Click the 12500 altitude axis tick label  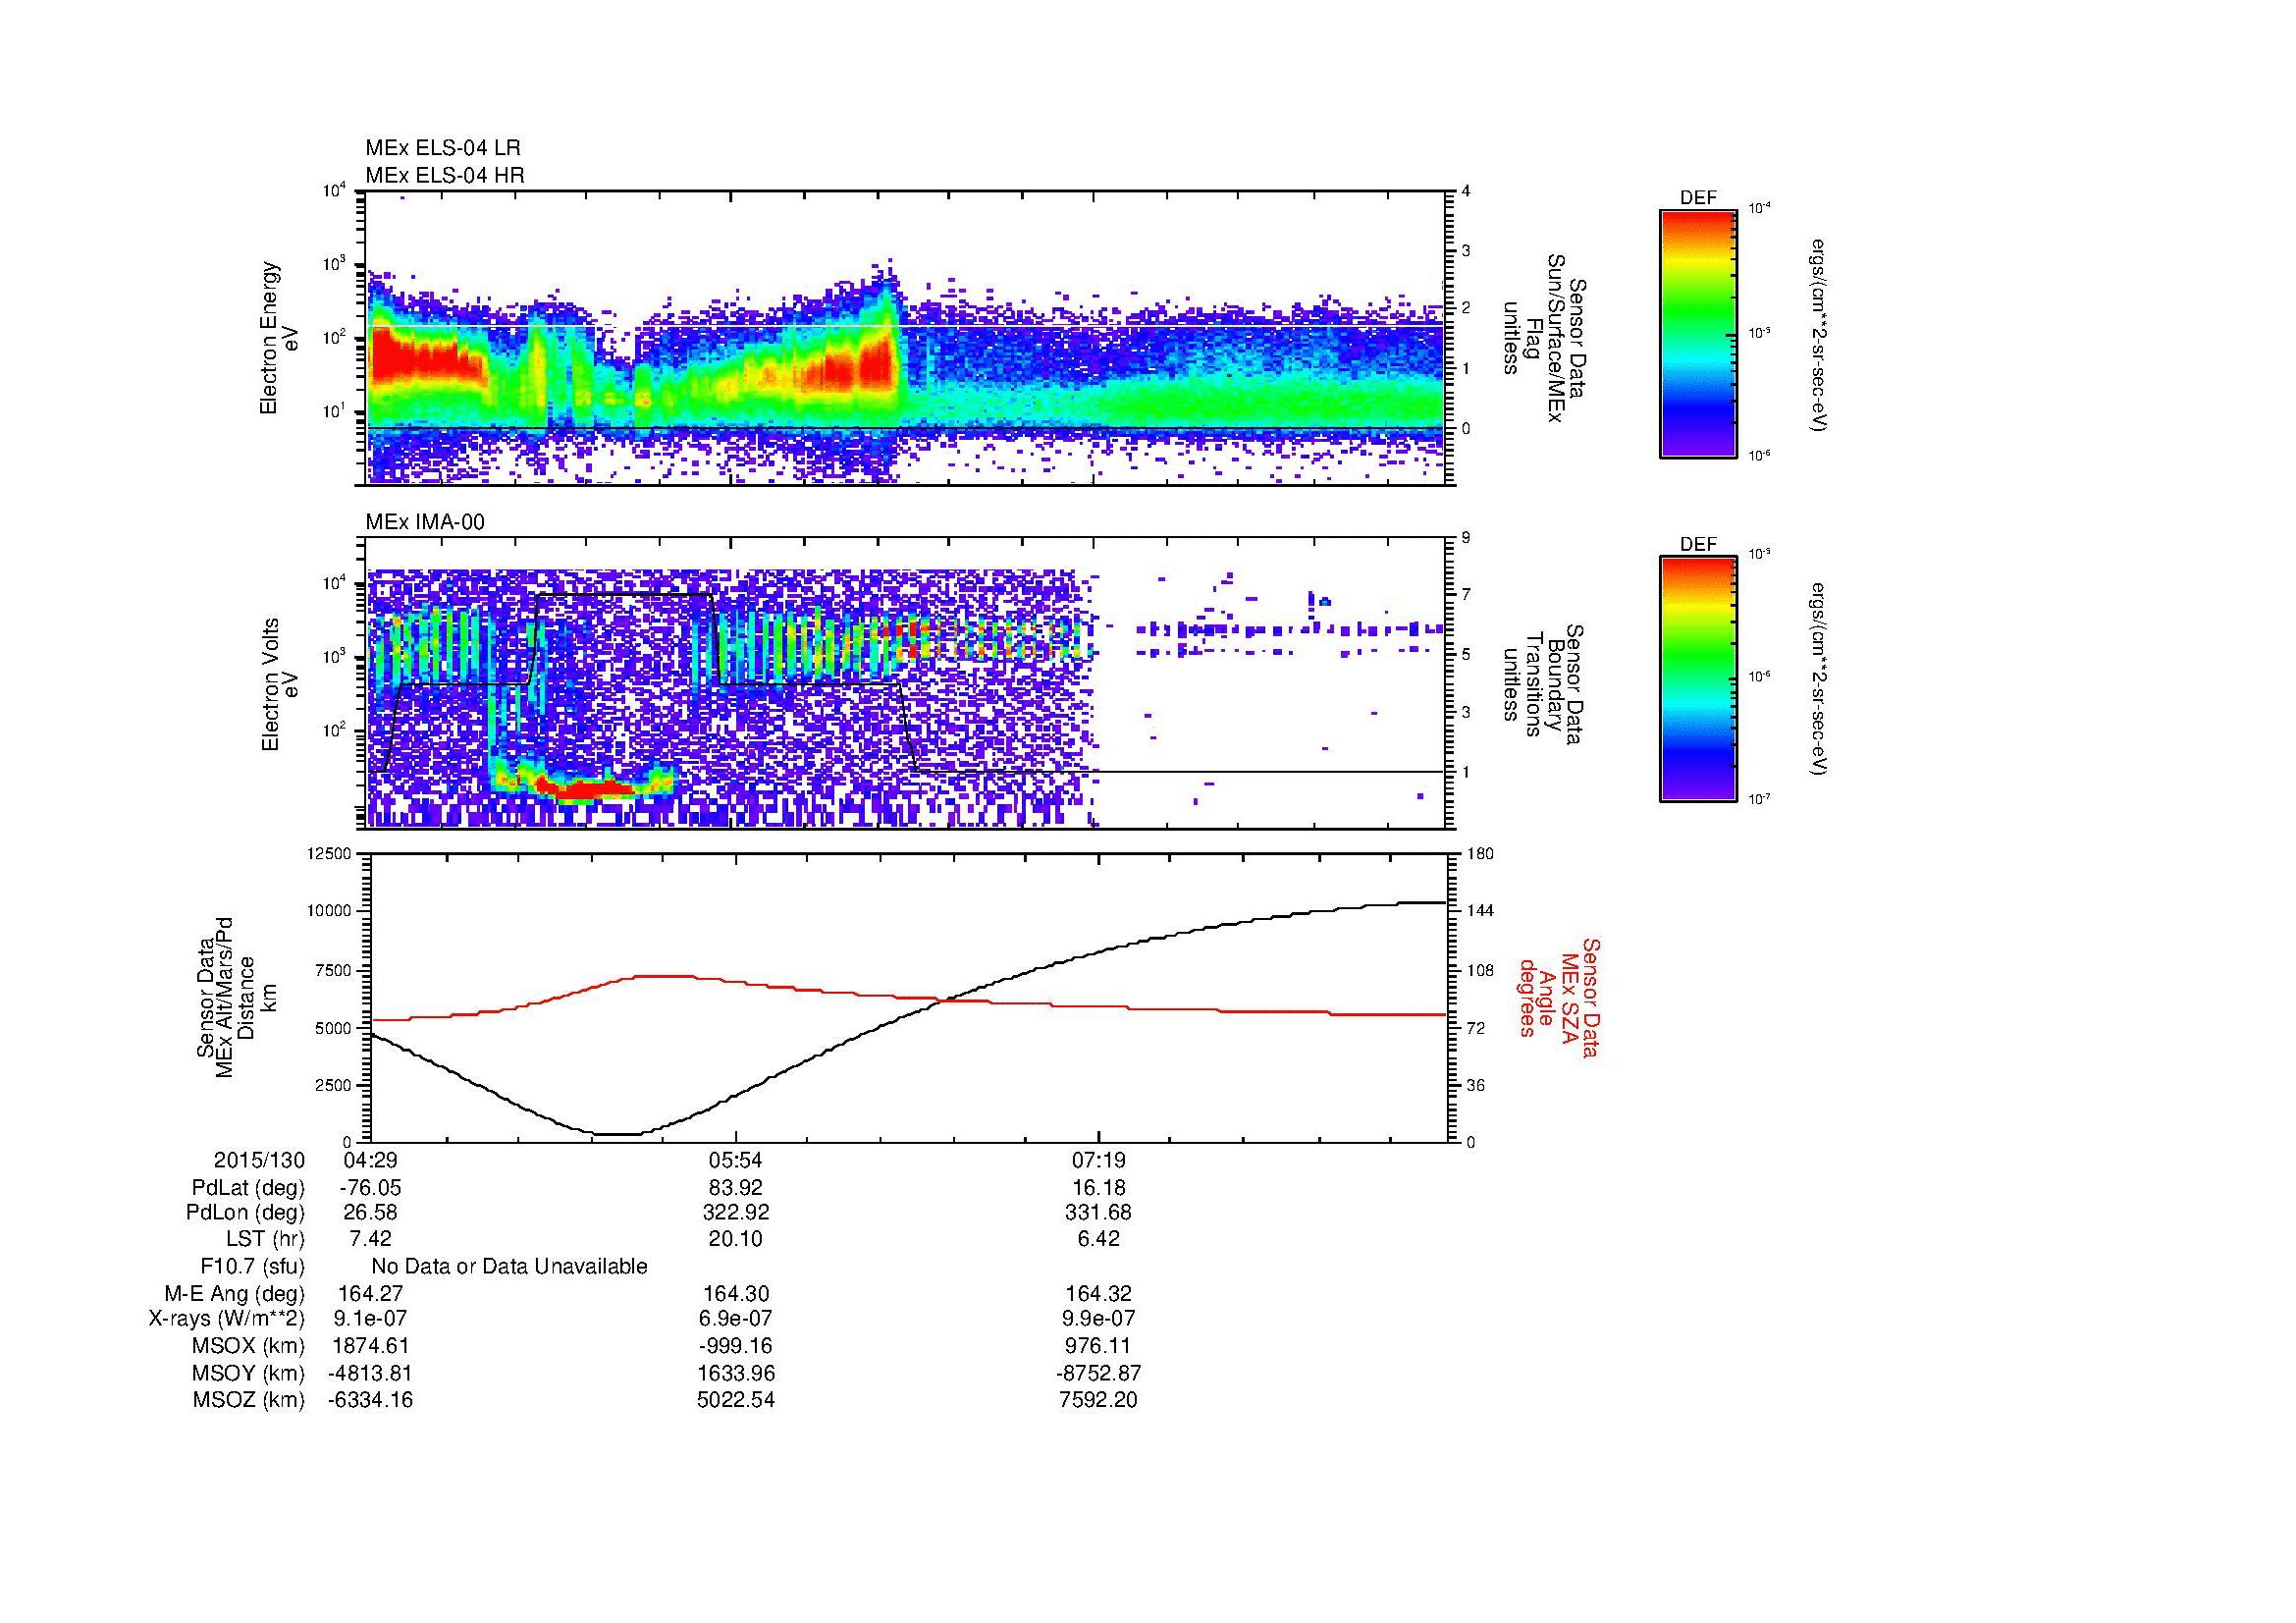pos(331,854)
